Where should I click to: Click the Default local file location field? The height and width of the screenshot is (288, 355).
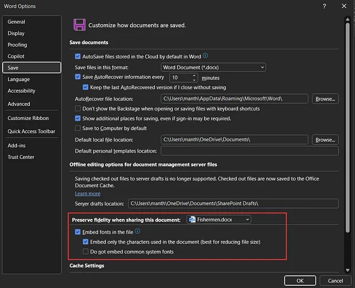234,140
